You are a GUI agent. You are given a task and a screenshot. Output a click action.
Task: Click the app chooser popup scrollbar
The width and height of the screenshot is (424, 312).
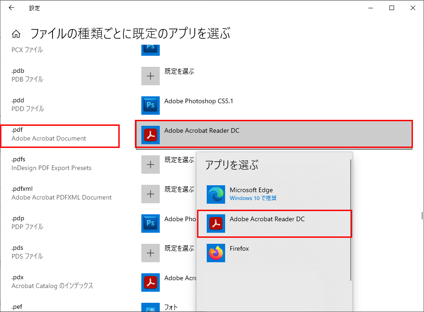(x=351, y=220)
